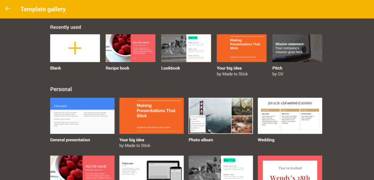Click the 'Photo album' label
Screen dimensions: 374x180
point(201,140)
